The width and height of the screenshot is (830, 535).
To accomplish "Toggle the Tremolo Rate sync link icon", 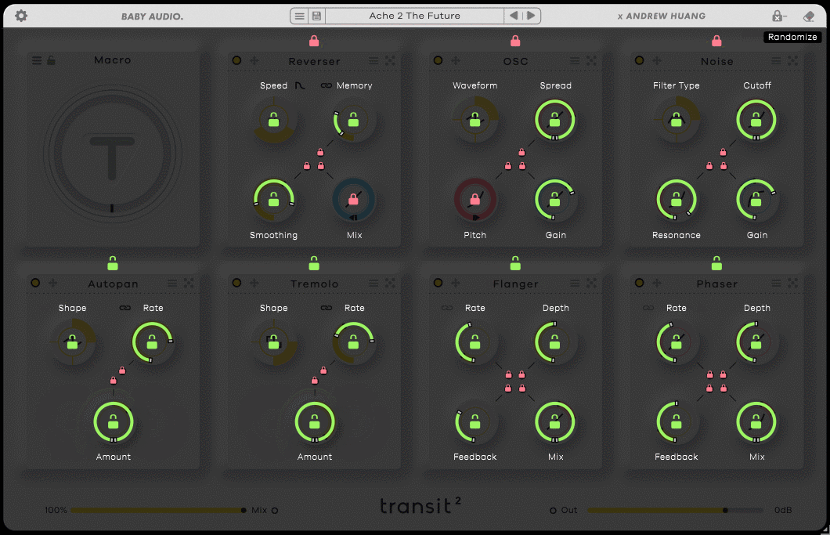I will point(326,308).
